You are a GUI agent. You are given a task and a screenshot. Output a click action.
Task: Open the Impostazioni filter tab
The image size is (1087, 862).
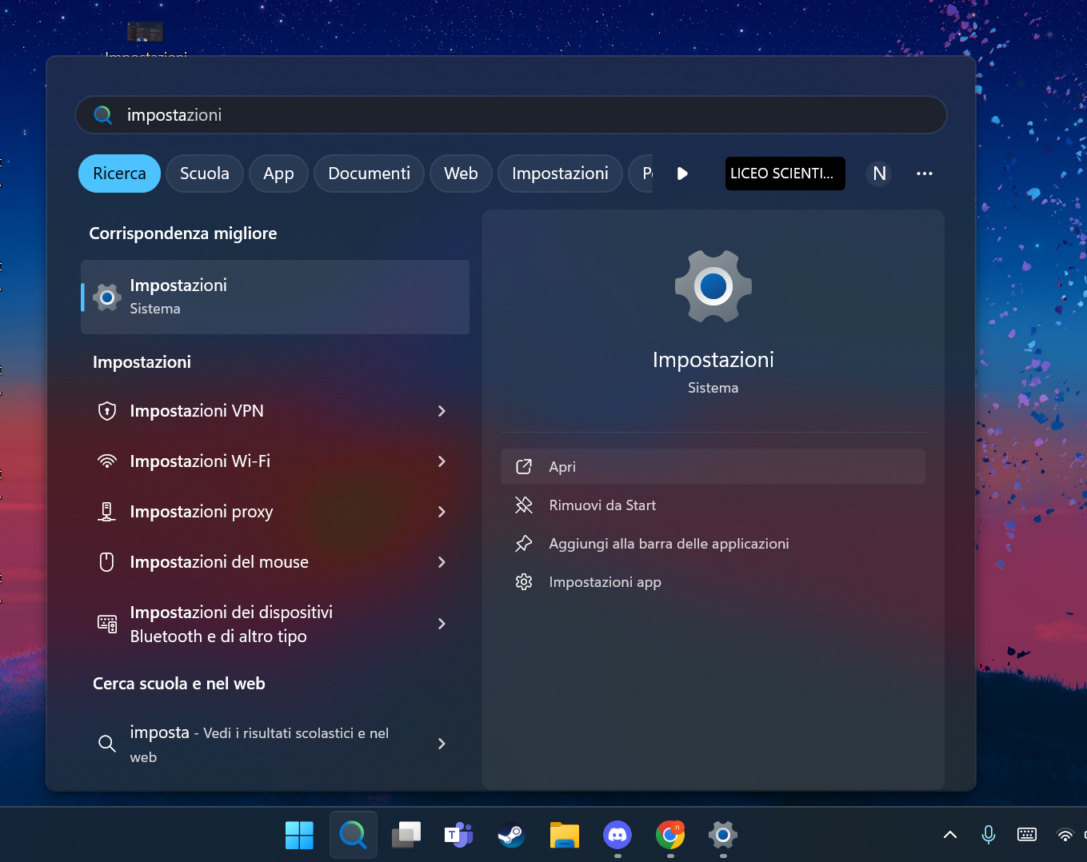tap(560, 173)
